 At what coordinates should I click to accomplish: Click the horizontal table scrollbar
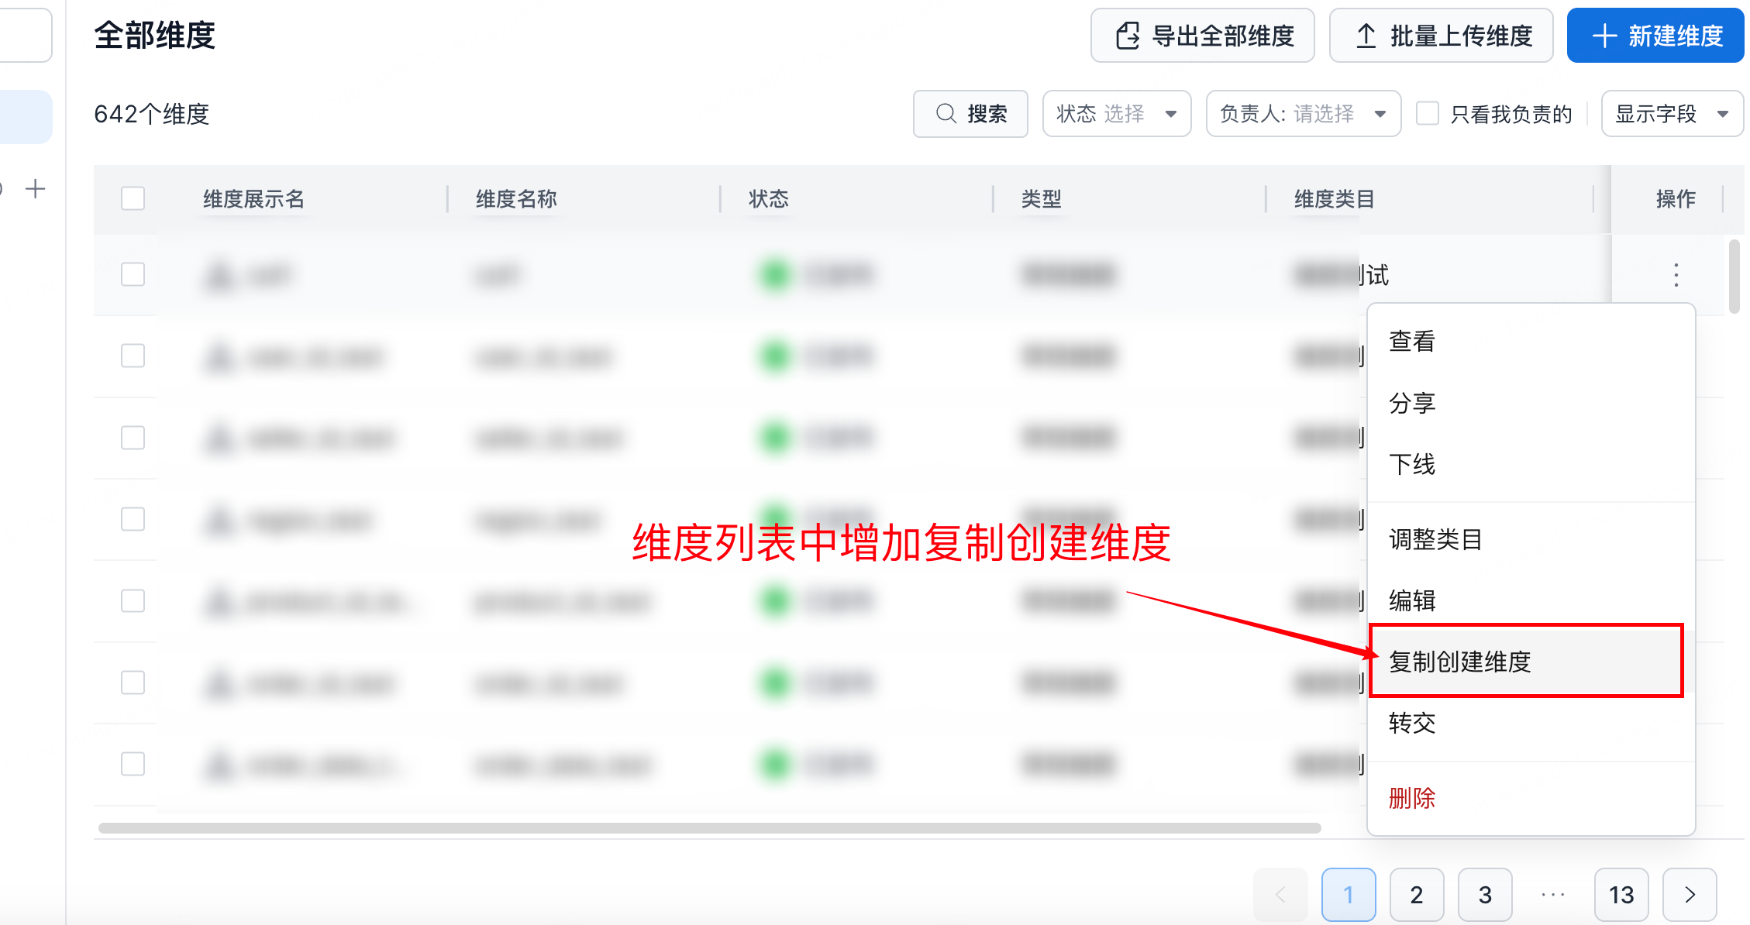[709, 828]
